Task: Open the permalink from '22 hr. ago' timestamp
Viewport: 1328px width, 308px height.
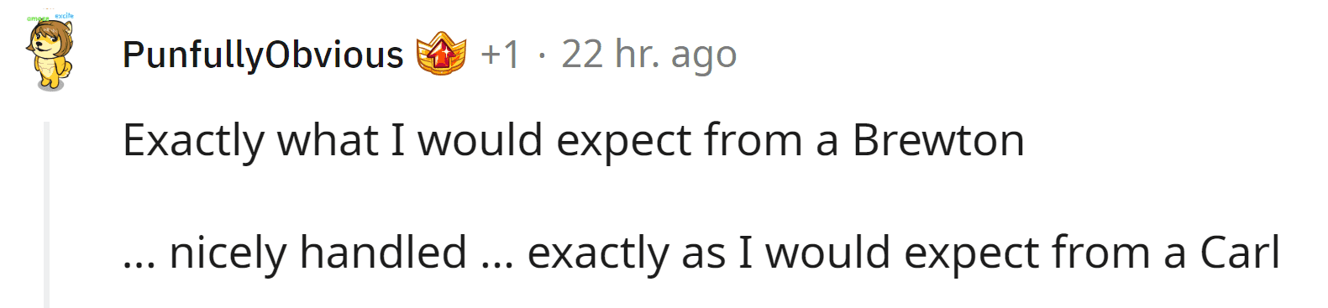Action: coord(648,55)
